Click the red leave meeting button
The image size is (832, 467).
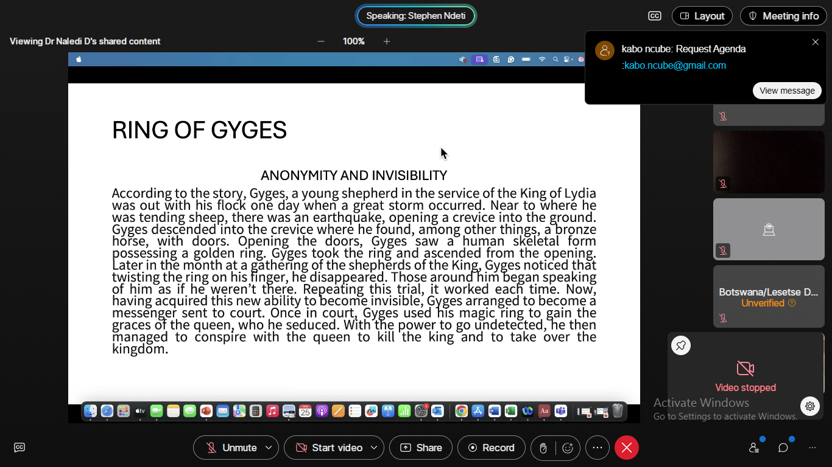[x=627, y=448]
